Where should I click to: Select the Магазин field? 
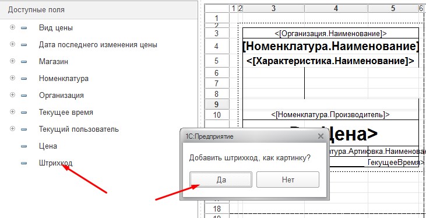click(x=54, y=62)
